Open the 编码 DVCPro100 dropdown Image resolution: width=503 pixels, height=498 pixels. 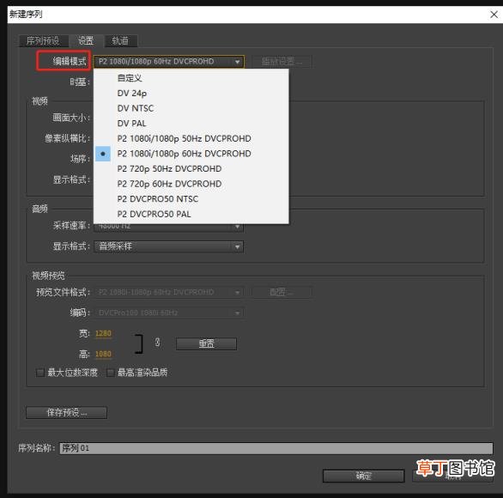169,313
